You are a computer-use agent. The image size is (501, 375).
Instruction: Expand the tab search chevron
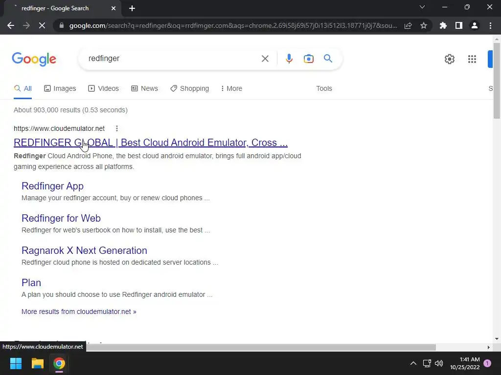pos(422,7)
